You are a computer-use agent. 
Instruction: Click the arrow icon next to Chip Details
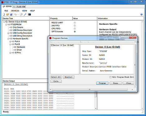tap(11, 28)
